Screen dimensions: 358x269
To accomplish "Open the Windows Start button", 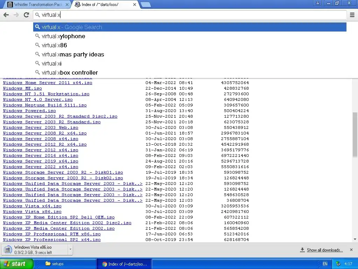I will [16, 264].
